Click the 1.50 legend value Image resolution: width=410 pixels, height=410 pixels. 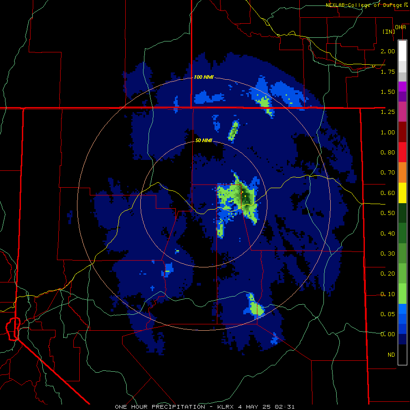click(388, 92)
